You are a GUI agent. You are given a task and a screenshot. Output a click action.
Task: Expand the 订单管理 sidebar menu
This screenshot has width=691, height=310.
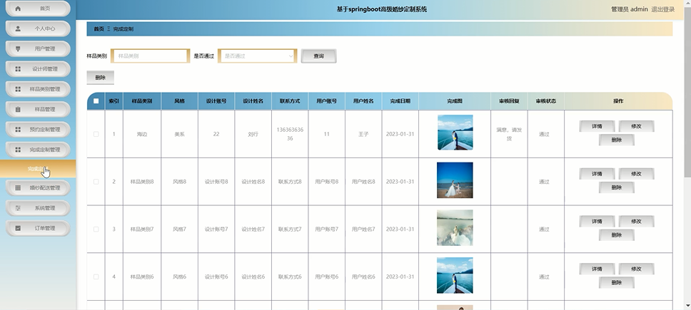pos(38,228)
